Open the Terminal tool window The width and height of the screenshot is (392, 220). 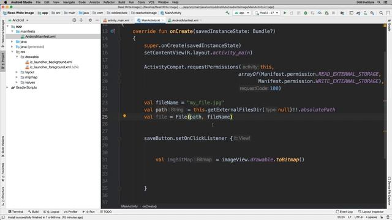15,211
